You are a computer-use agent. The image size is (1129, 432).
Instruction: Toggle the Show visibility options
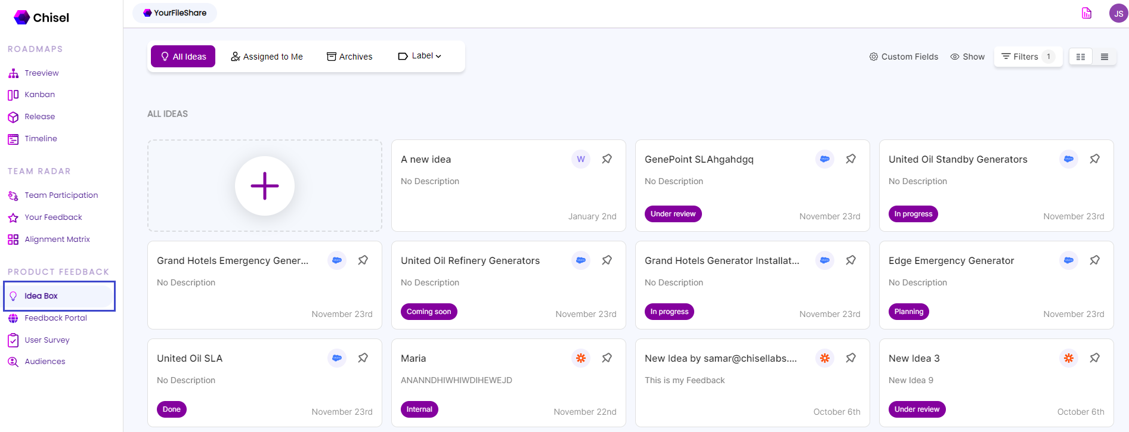(967, 57)
